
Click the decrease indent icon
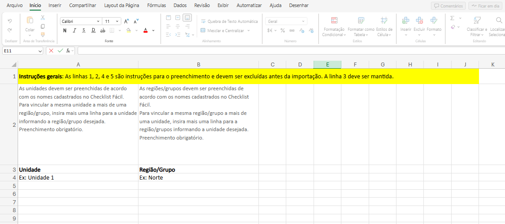click(x=168, y=34)
